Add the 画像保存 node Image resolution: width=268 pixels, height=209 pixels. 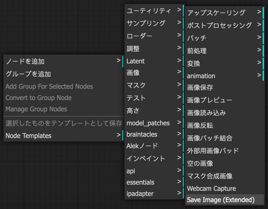(225, 87)
